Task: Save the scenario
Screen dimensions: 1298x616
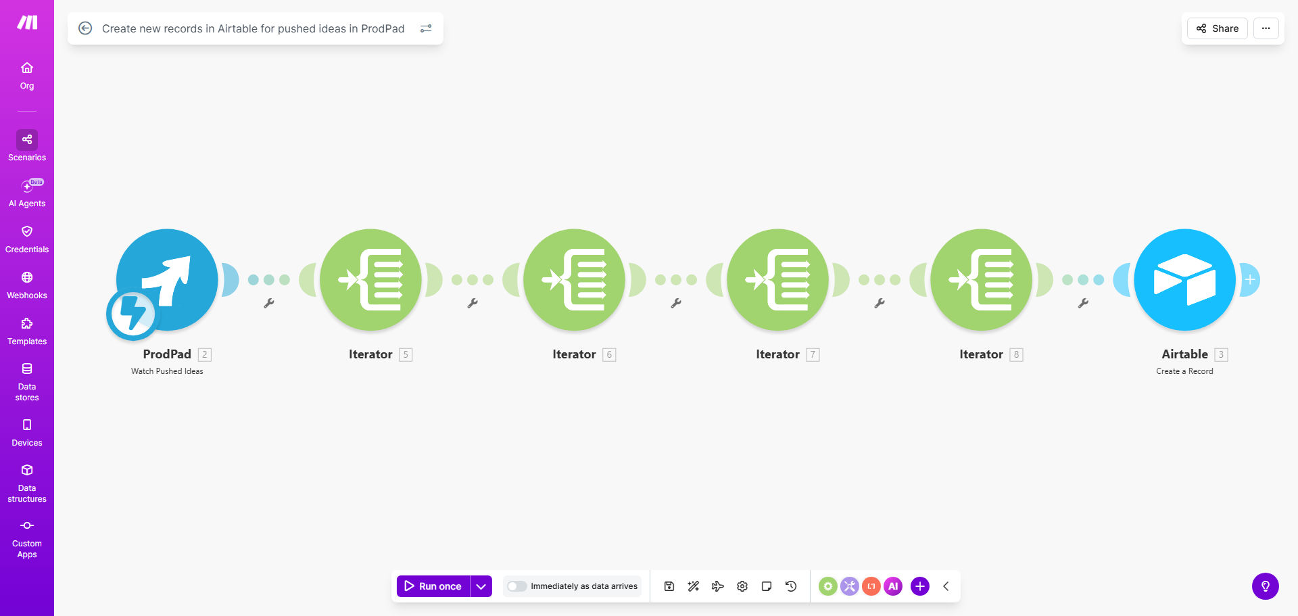Action: [669, 586]
